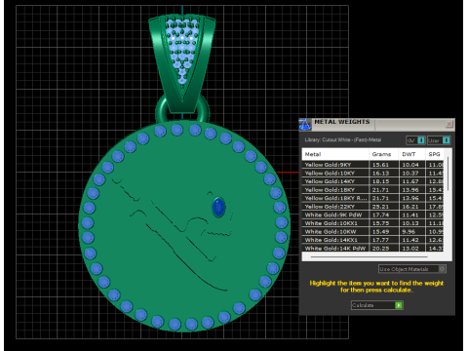This screenshot has width=468, height=351.
Task: Click the 20.25 grams value
Action: click(380, 249)
